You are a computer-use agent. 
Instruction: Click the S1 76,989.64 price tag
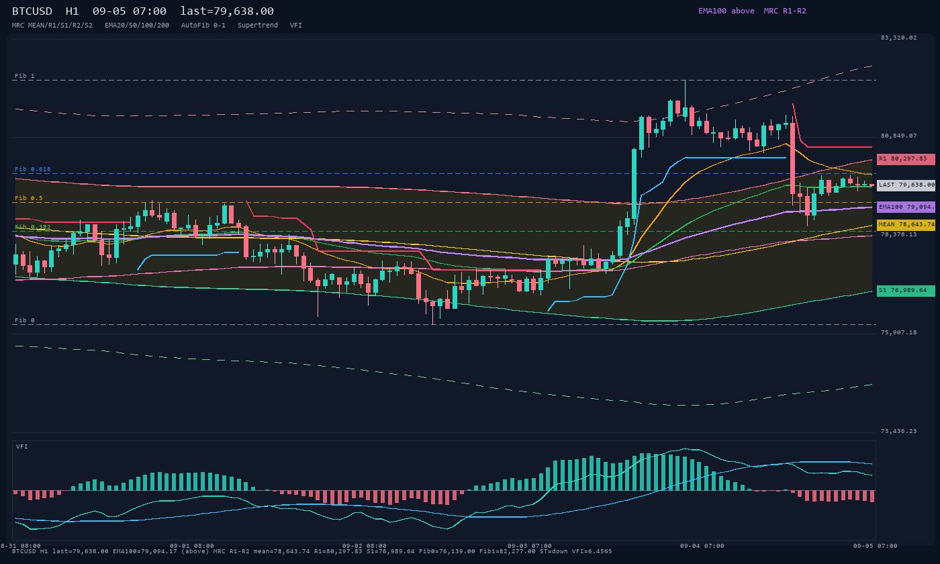coord(906,291)
